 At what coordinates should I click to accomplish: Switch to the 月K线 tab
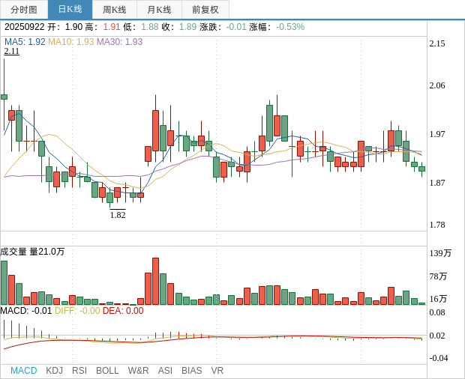159,10
